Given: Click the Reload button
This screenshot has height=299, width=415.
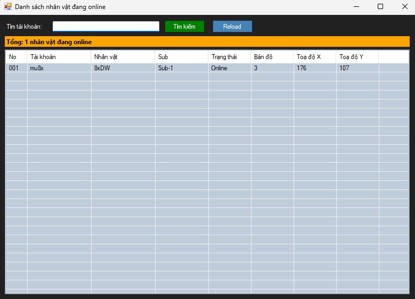Looking at the screenshot, I should [232, 27].
